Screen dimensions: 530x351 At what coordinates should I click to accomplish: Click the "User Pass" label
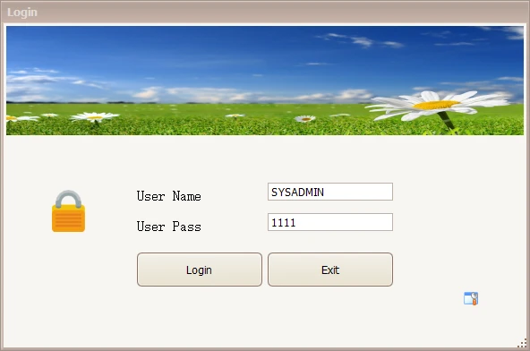(168, 227)
